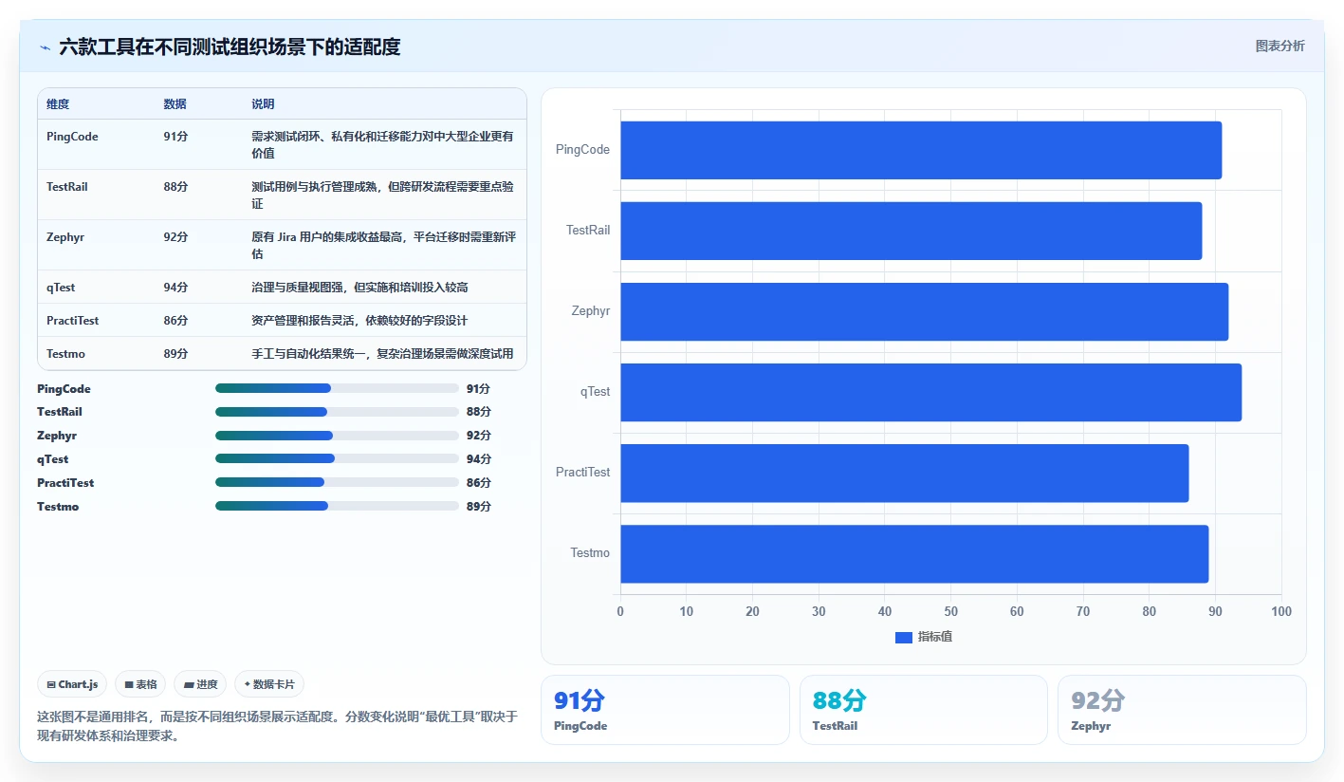The width and height of the screenshot is (1344, 782).
Task: Click the 说明 column header
Action: point(263,104)
